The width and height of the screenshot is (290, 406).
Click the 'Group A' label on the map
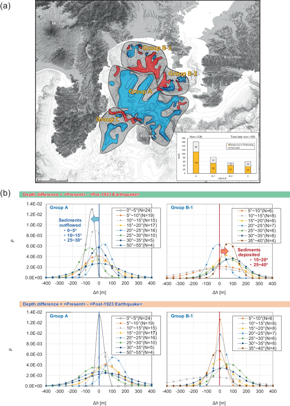[140, 92]
